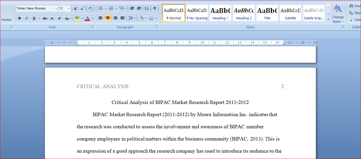Open numbering library dropdown arrow
The image size is (361, 159).
click(x=116, y=8)
